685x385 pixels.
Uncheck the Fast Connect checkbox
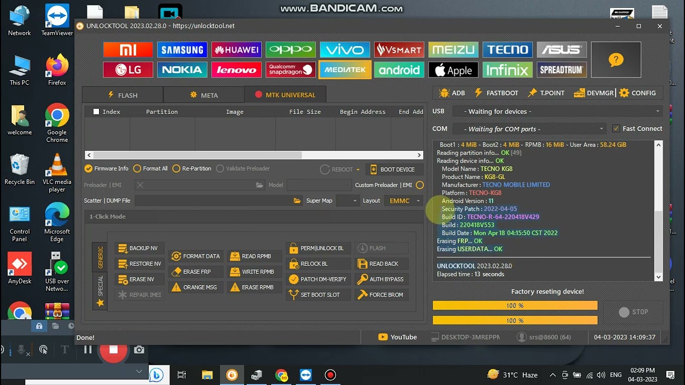click(616, 128)
